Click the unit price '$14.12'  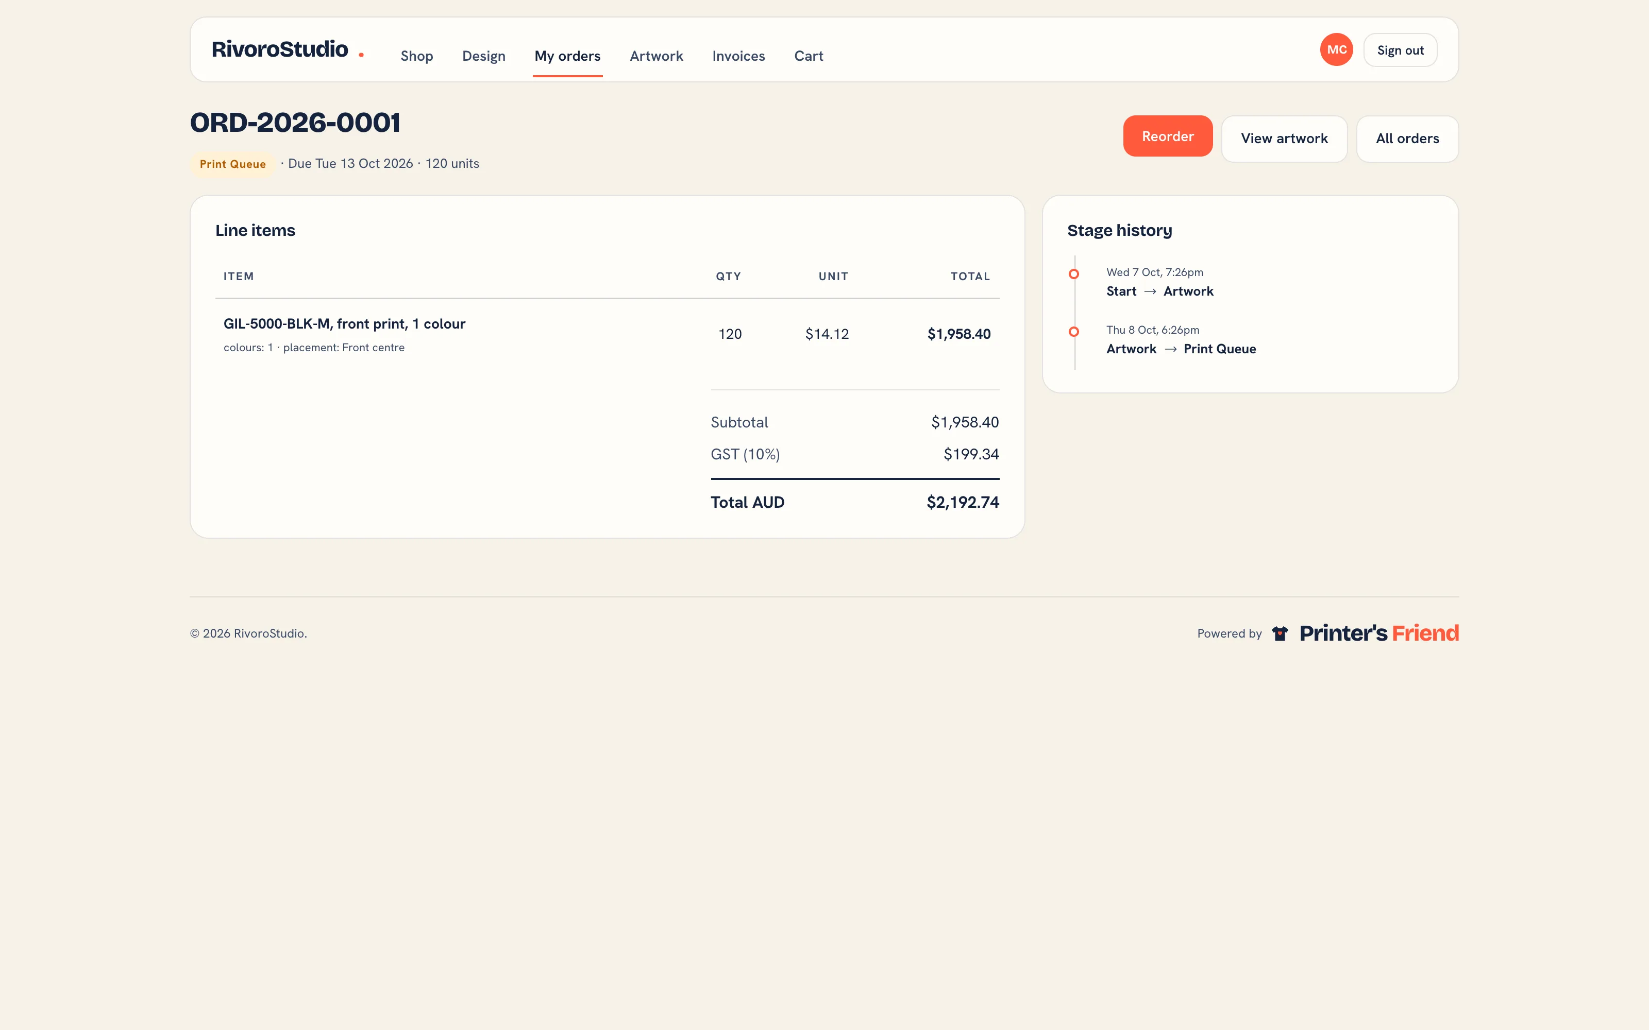[827, 334]
